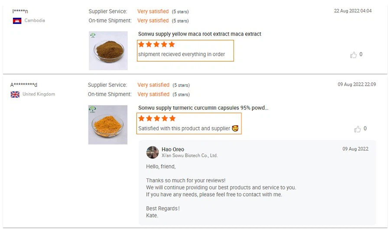
Task: Like the maca root extract review
Action: tap(354, 55)
